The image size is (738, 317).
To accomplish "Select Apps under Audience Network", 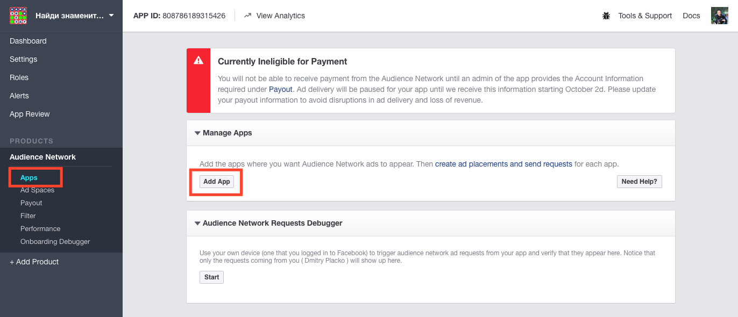I will [29, 177].
